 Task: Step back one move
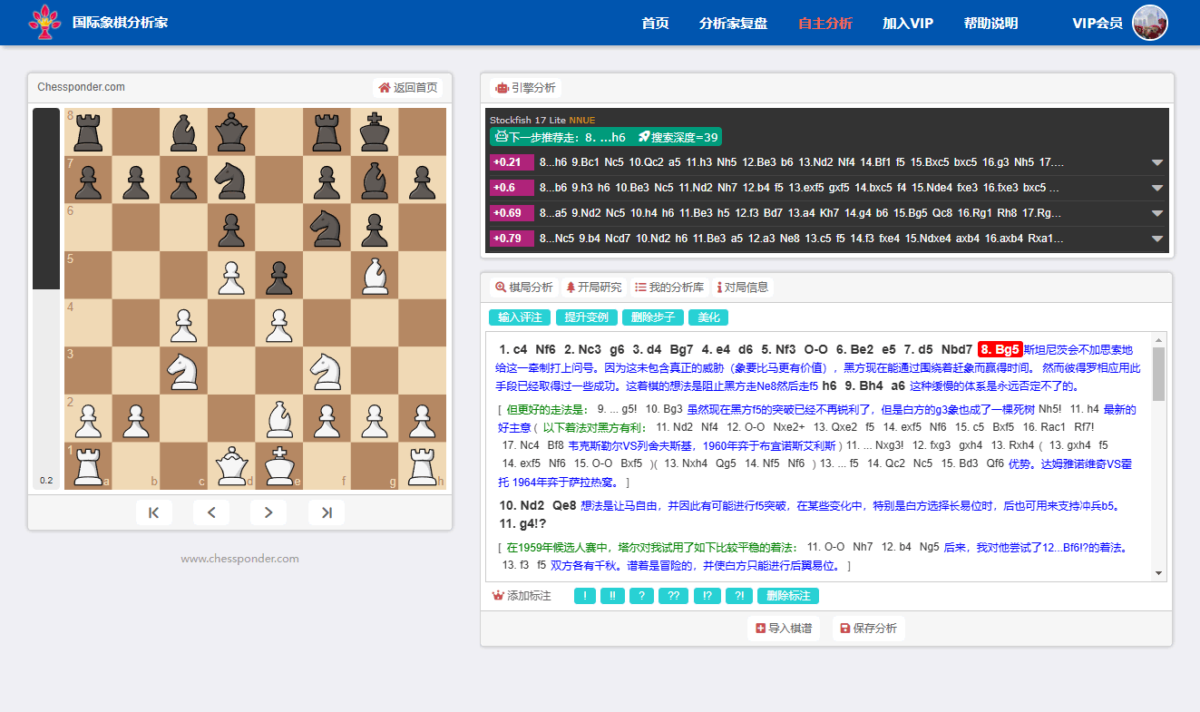click(211, 512)
